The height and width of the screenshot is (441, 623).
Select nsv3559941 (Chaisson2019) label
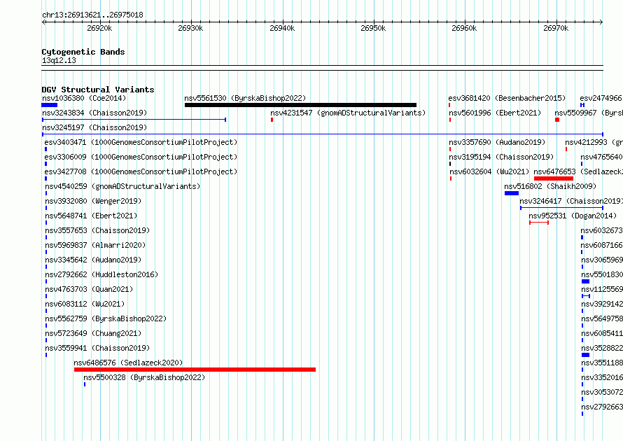[x=97, y=348]
